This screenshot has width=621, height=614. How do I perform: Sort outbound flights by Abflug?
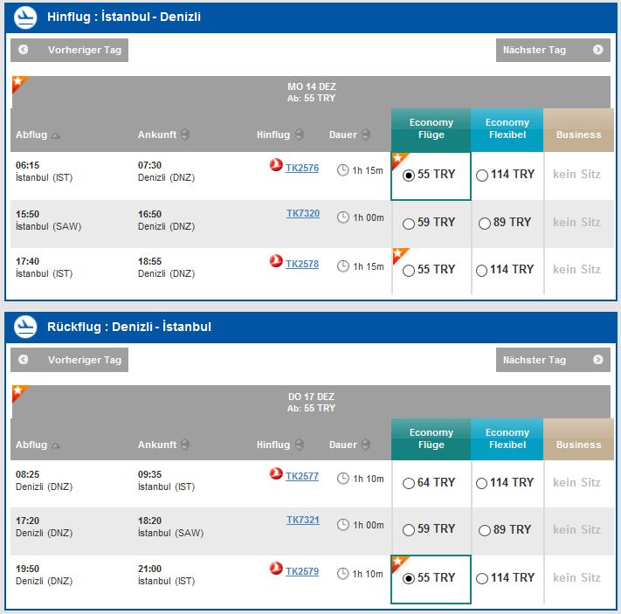click(38, 135)
